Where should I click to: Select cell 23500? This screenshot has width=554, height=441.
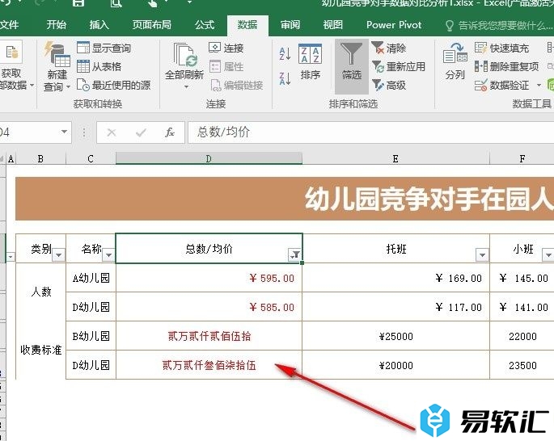point(522,365)
